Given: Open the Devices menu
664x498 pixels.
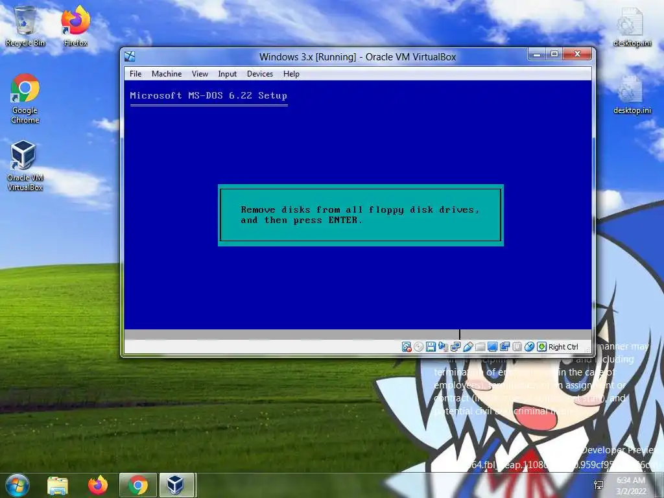Looking at the screenshot, I should 260,74.
